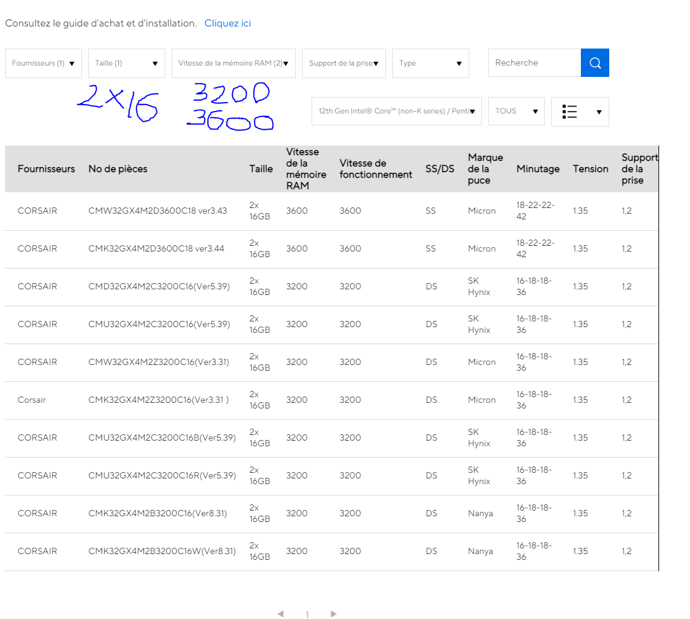Select part CMK32GX4M2D3600C18 ver3.44

point(156,248)
